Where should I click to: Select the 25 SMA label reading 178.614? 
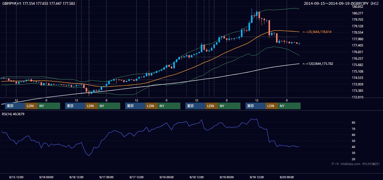click(x=317, y=32)
